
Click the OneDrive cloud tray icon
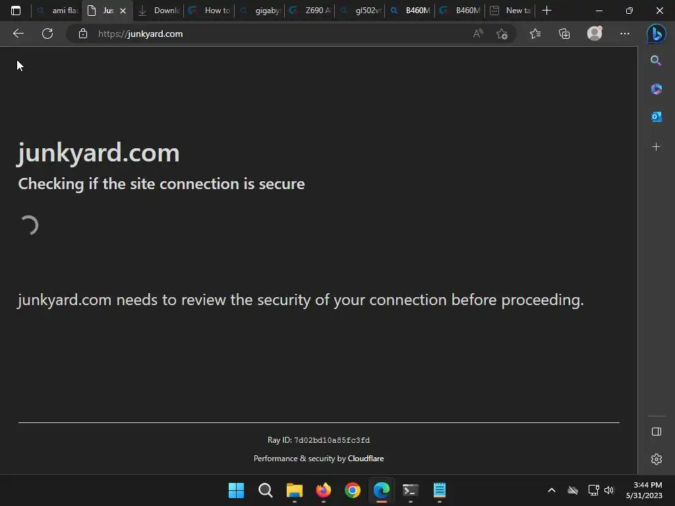point(573,490)
